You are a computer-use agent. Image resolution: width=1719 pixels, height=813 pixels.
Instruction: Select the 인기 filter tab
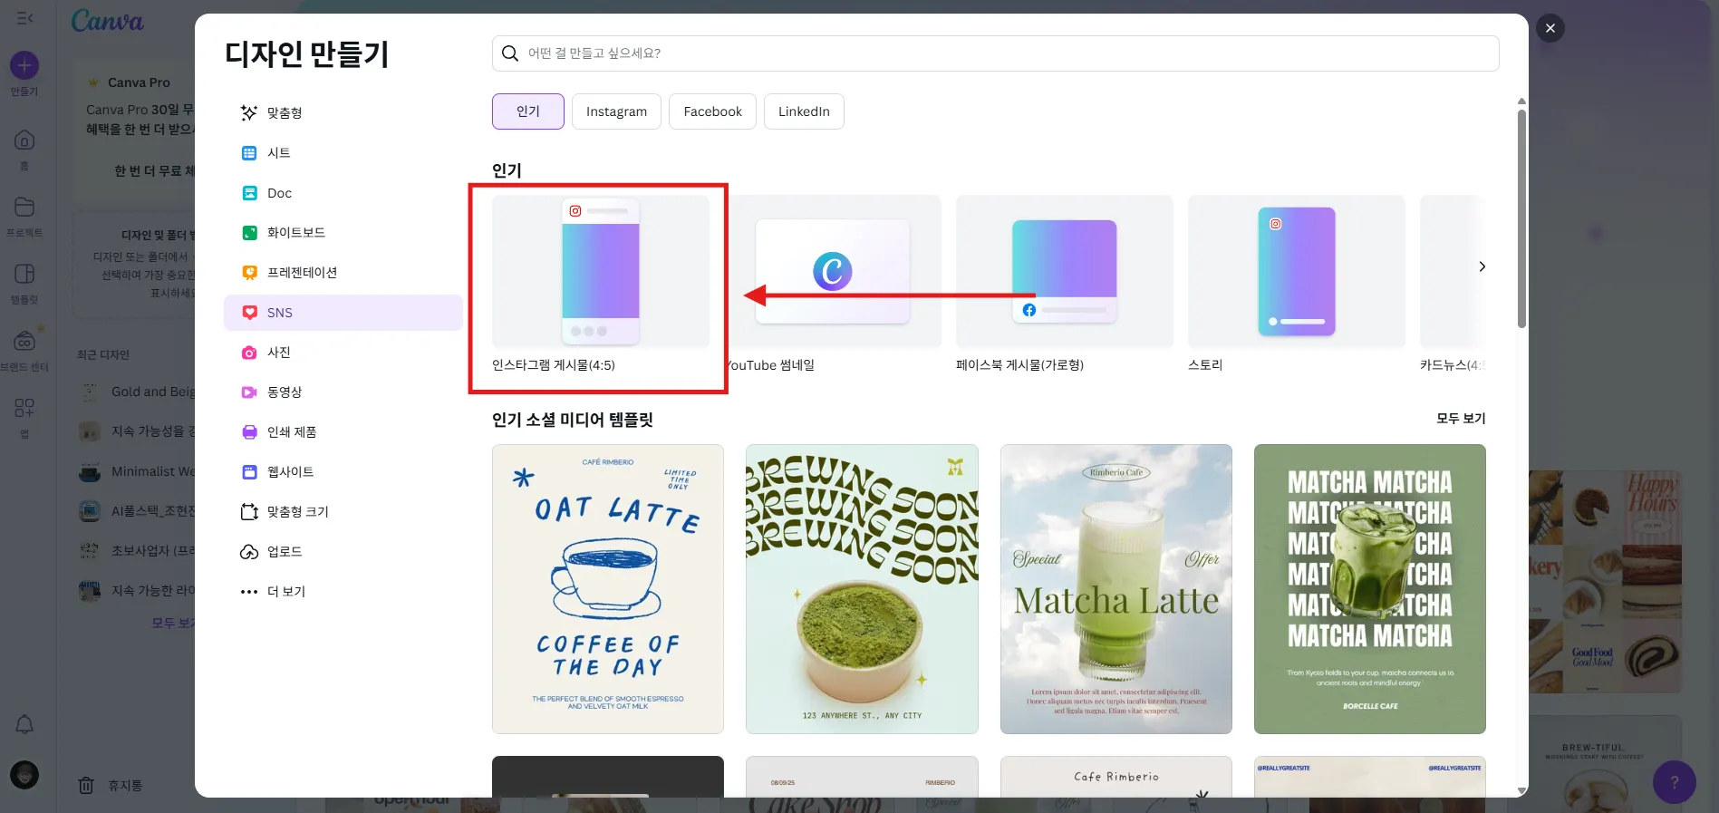pos(528,111)
